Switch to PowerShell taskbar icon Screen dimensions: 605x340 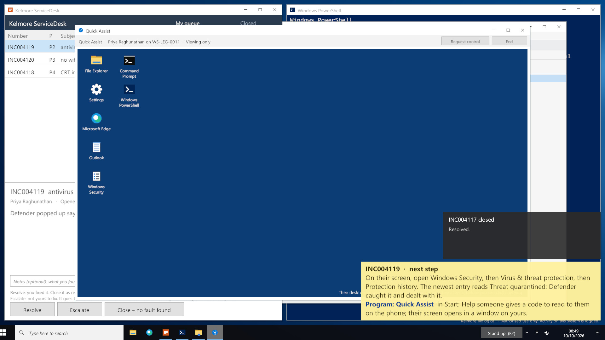click(182, 332)
